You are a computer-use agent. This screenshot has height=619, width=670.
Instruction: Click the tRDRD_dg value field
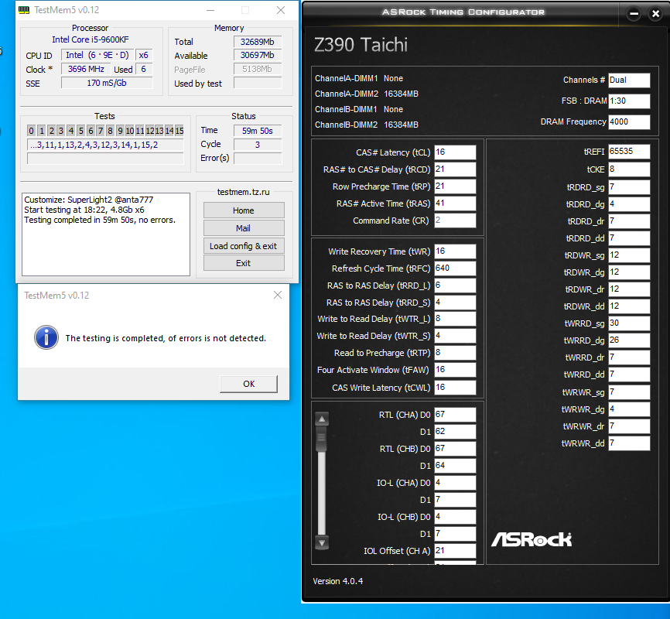(x=630, y=204)
